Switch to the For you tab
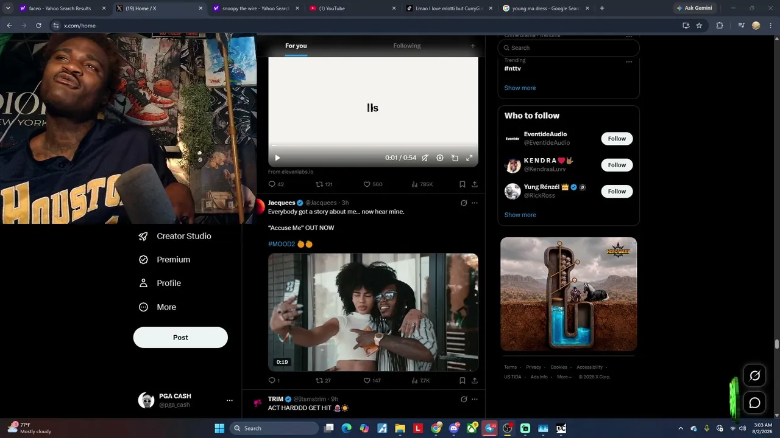This screenshot has width=780, height=438. (296, 46)
